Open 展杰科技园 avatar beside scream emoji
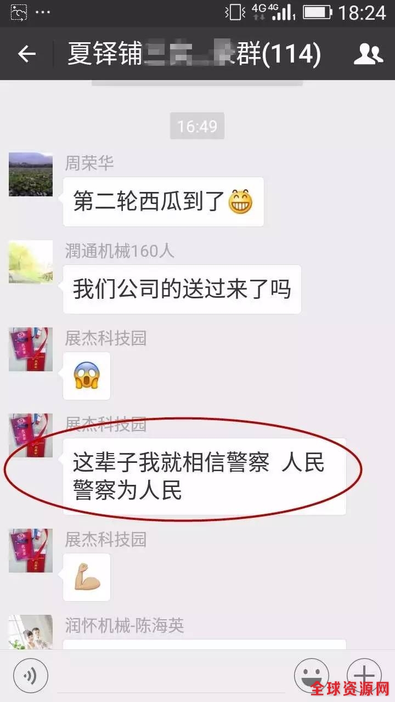The width and height of the screenshot is (395, 702). pos(31,349)
